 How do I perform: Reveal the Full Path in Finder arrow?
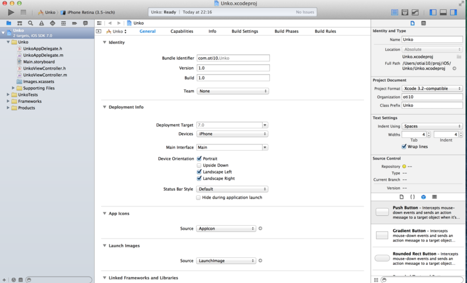[455, 68]
